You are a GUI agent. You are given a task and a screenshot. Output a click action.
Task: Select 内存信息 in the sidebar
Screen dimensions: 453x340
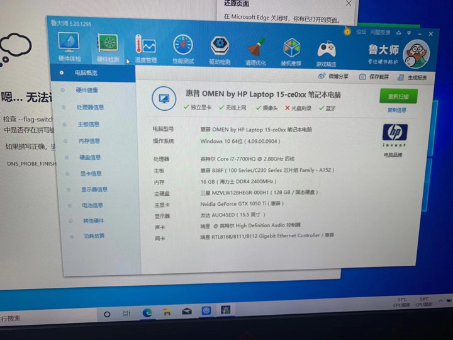click(x=89, y=141)
